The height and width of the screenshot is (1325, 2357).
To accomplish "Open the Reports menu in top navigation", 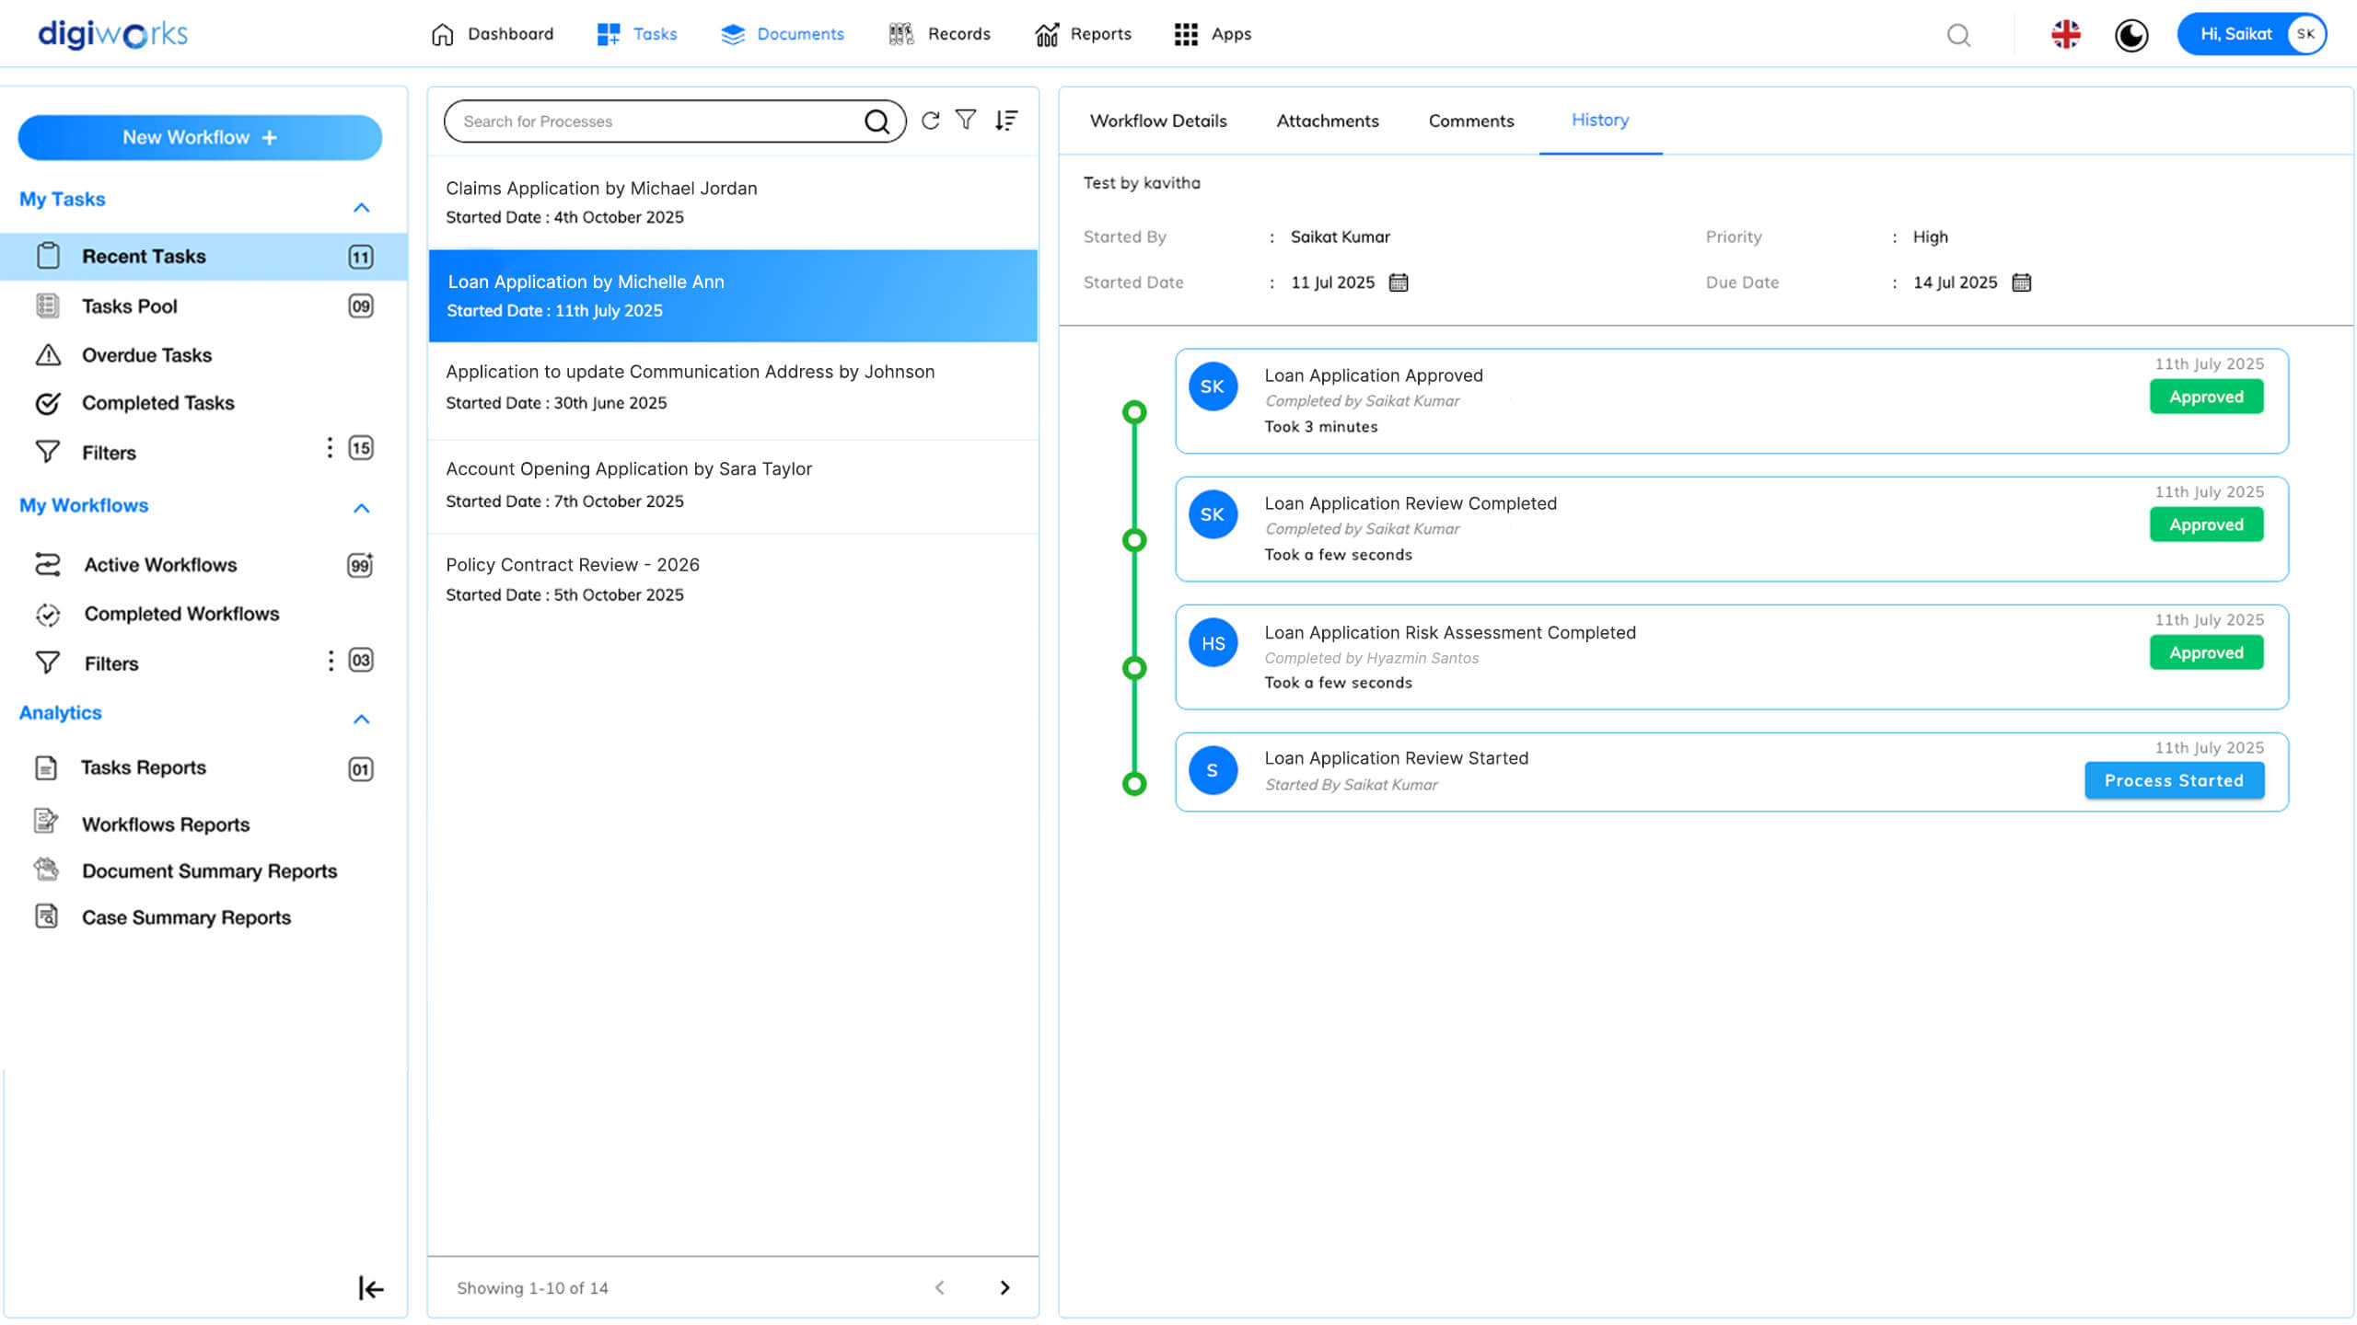I will point(1083,34).
